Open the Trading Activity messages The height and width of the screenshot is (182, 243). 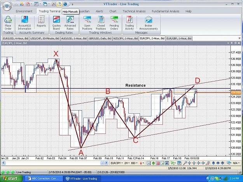129,23
